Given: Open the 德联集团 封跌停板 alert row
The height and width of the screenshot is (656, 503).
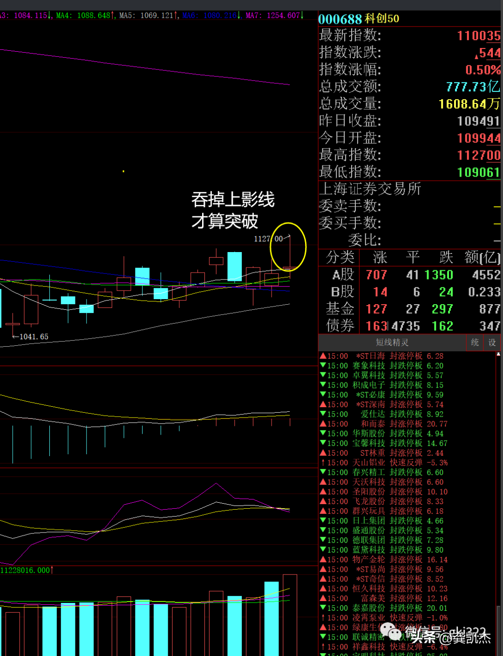Looking at the screenshot, I should (x=381, y=540).
